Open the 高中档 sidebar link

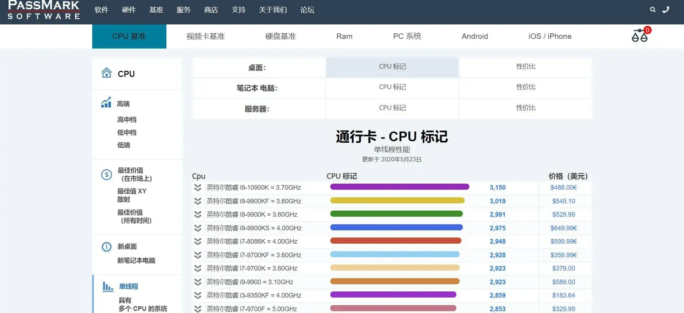[x=127, y=120]
